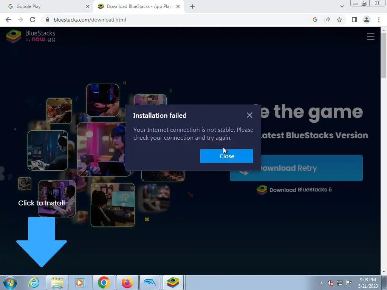
Task: Open Windows Media Player from taskbar
Action: (x=80, y=282)
